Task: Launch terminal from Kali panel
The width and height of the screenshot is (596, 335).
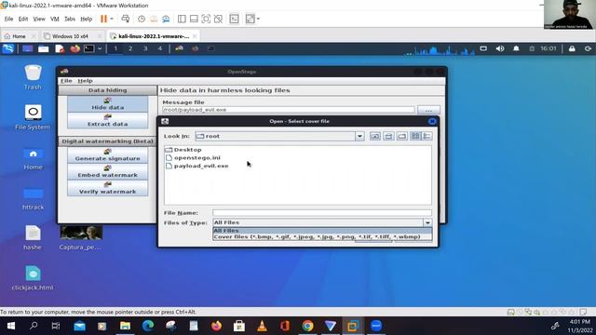Action: (89, 48)
